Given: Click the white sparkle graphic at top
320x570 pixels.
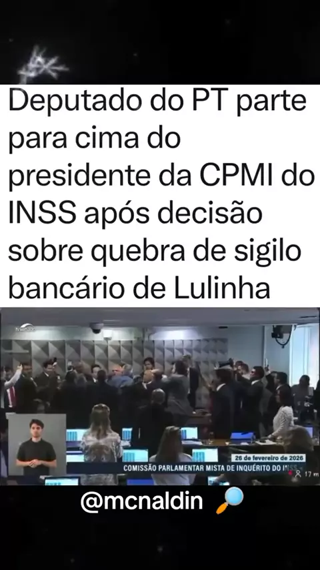Looking at the screenshot, I should 43,65.
